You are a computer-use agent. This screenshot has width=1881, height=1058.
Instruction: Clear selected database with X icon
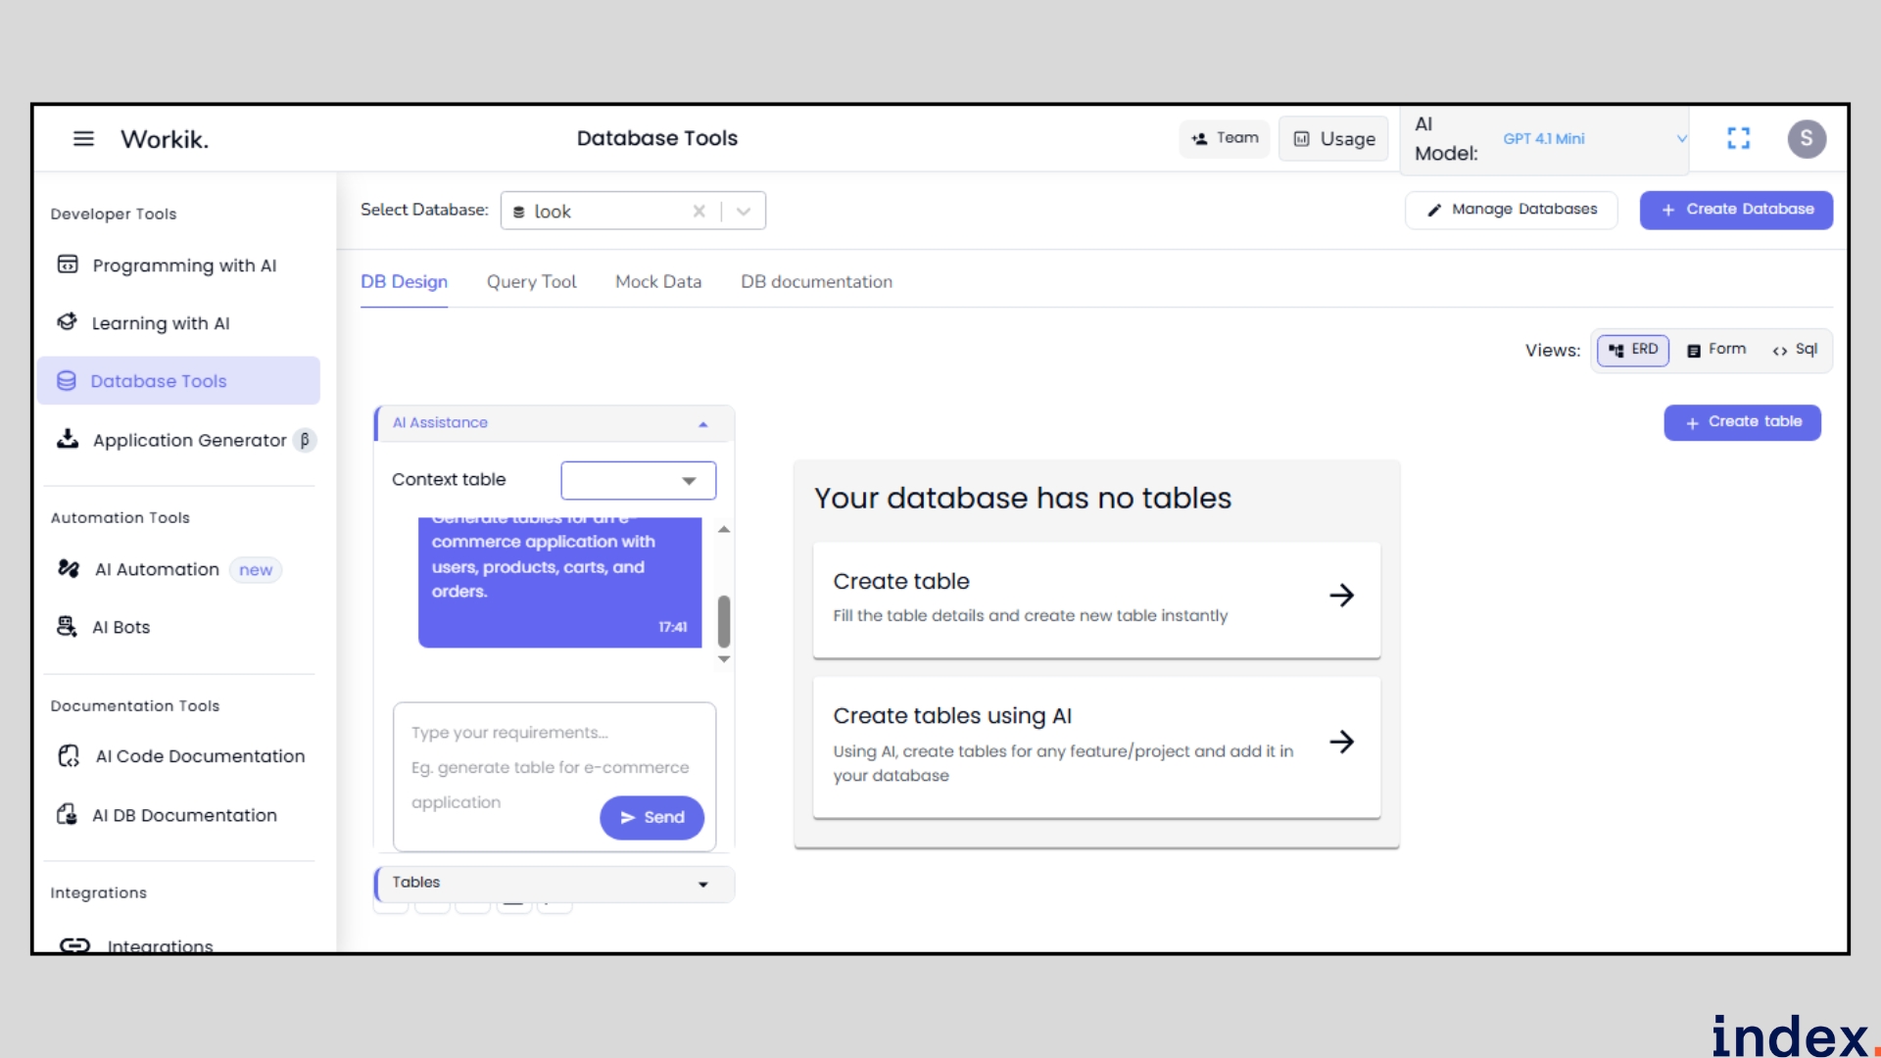699,212
